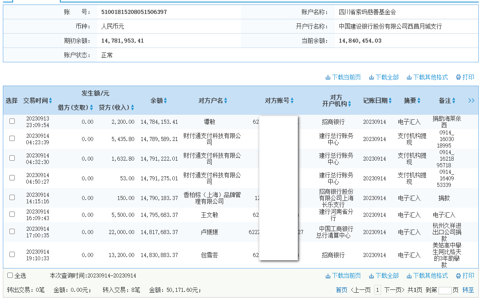Sort by 摘要 column arrows

pyautogui.click(x=419, y=101)
